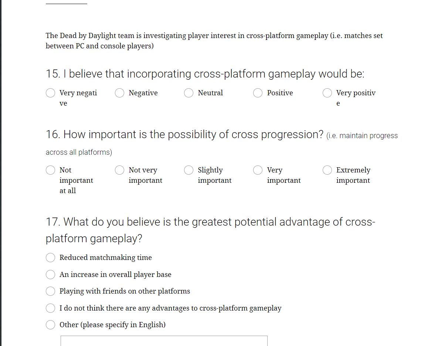Viewport: 445px width, 346px height.
Task: Choose Extremely important for cross progression
Action: pos(327,170)
